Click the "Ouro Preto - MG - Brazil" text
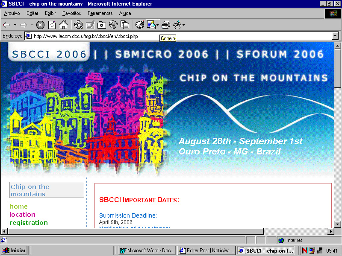The height and width of the screenshot is (256, 342). 230,151
